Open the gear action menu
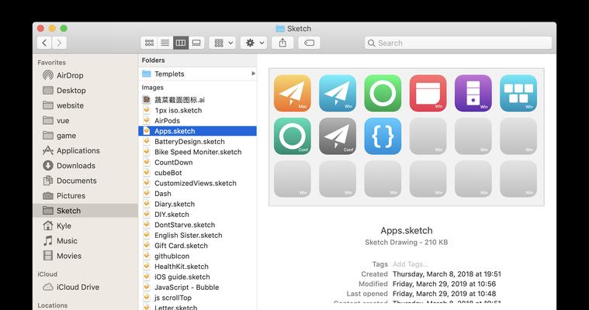Viewport: 589px width, 310px height. [254, 43]
